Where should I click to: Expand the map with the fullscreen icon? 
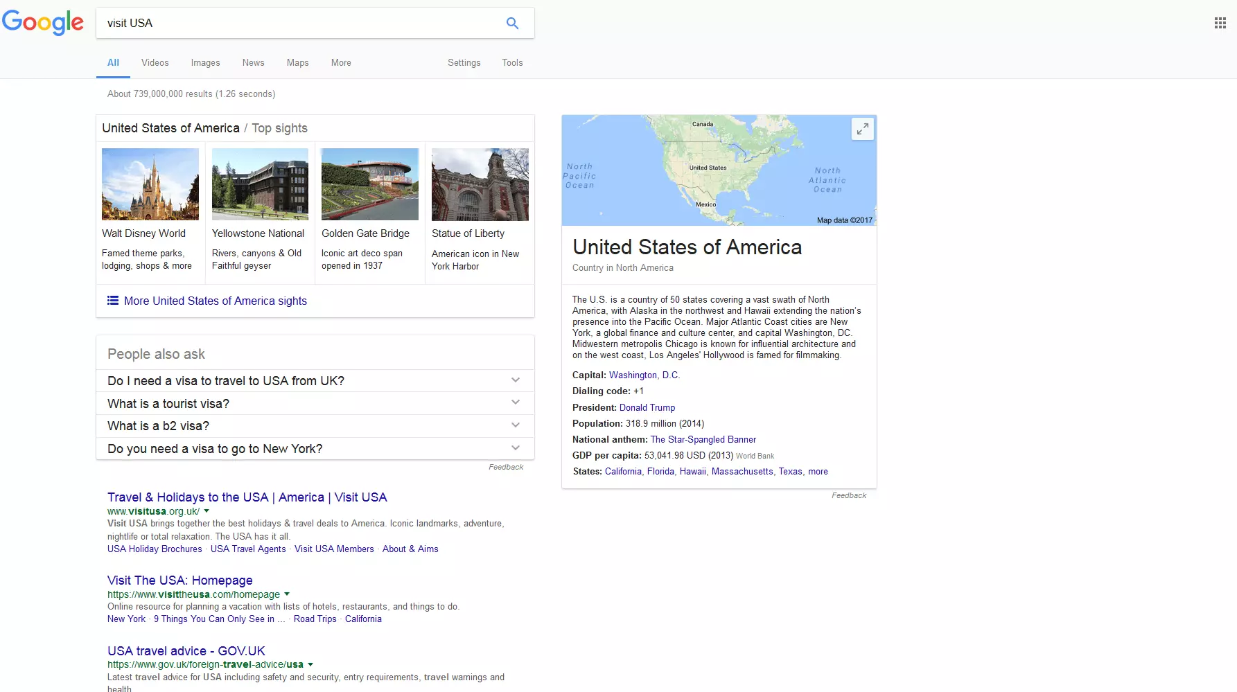click(862, 129)
